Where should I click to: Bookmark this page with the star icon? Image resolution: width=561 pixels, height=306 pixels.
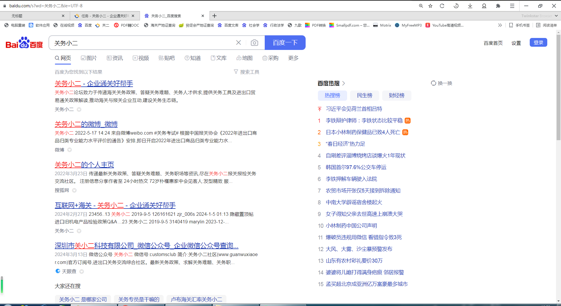[x=430, y=6]
